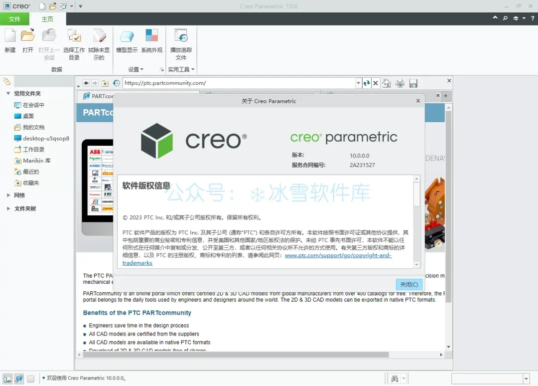Save the browser page with disk icon
The height and width of the screenshot is (386, 538).
pos(413,83)
